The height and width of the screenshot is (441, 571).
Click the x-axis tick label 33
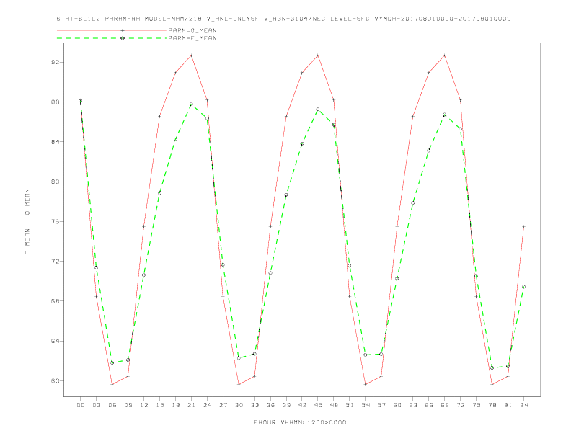(x=254, y=405)
